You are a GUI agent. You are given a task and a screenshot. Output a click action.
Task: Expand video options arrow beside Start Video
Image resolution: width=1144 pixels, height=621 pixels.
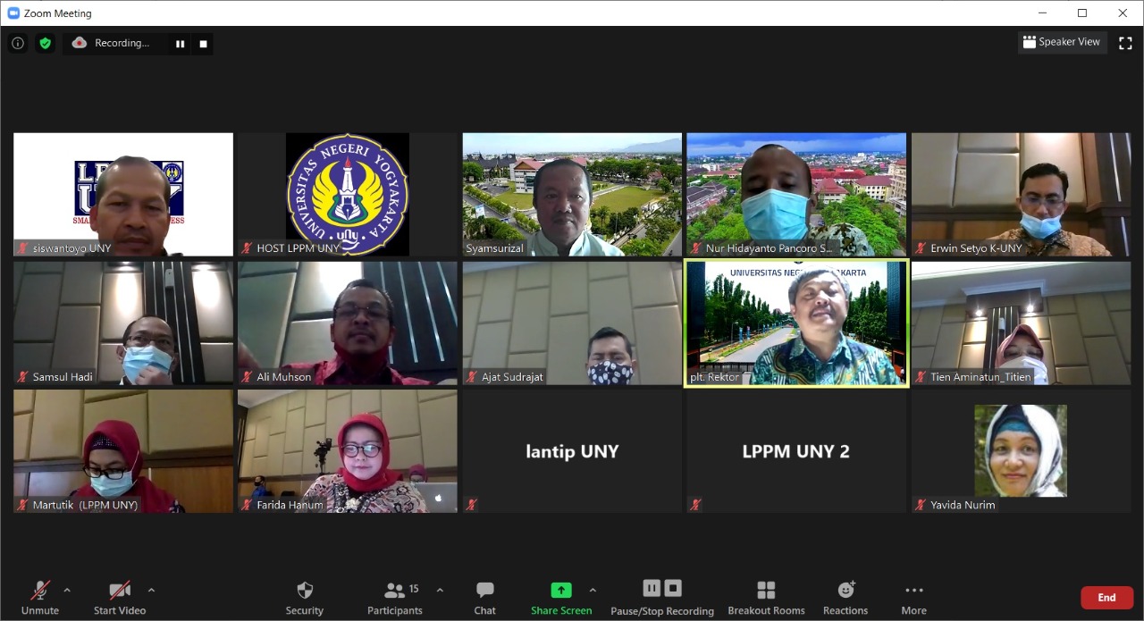tap(151, 591)
